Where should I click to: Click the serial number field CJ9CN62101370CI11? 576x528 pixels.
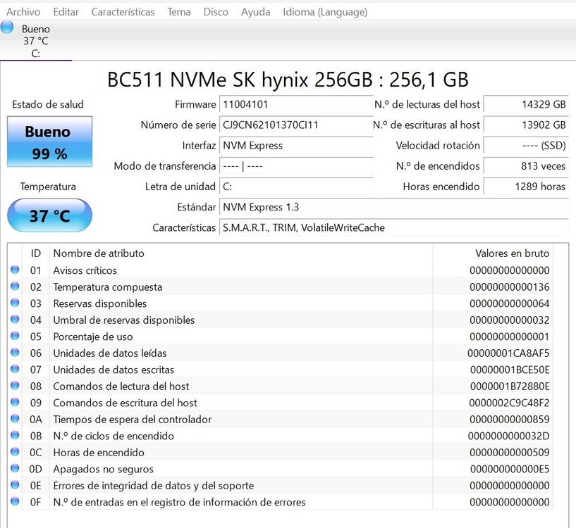pos(296,125)
